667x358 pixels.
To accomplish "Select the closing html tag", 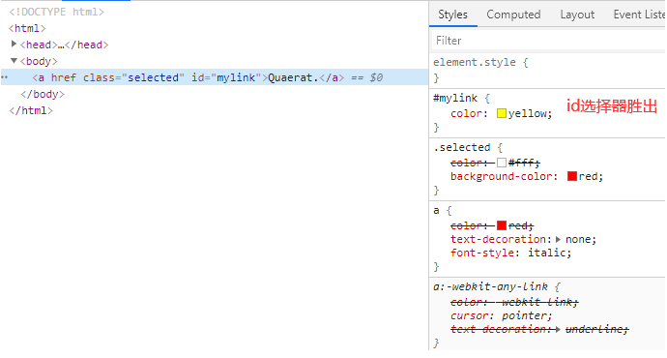I will (31, 110).
